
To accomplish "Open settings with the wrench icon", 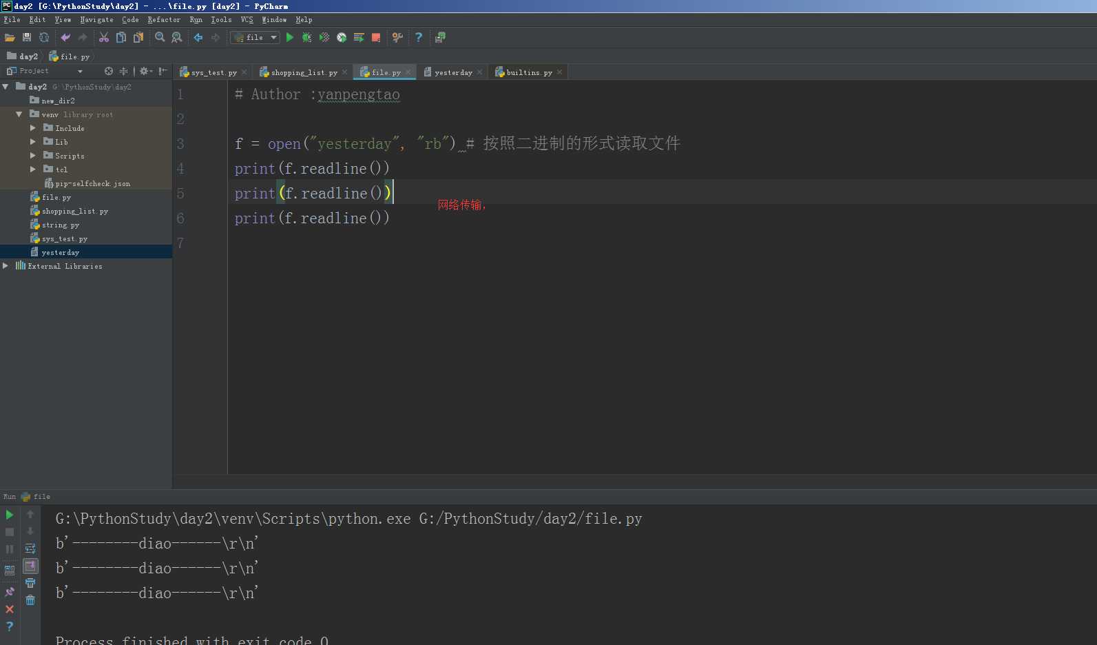I will pos(397,37).
